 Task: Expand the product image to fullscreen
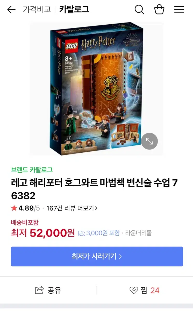coord(149,141)
